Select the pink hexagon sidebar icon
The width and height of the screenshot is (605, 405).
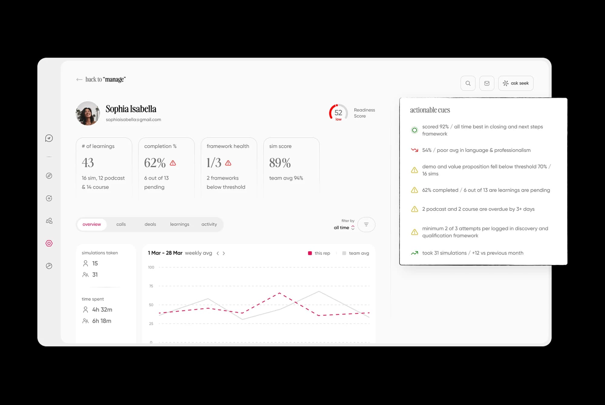coord(49,243)
